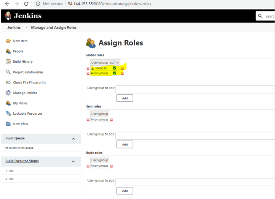
Task: Click executor 2 Idle row
Action: pos(41,179)
